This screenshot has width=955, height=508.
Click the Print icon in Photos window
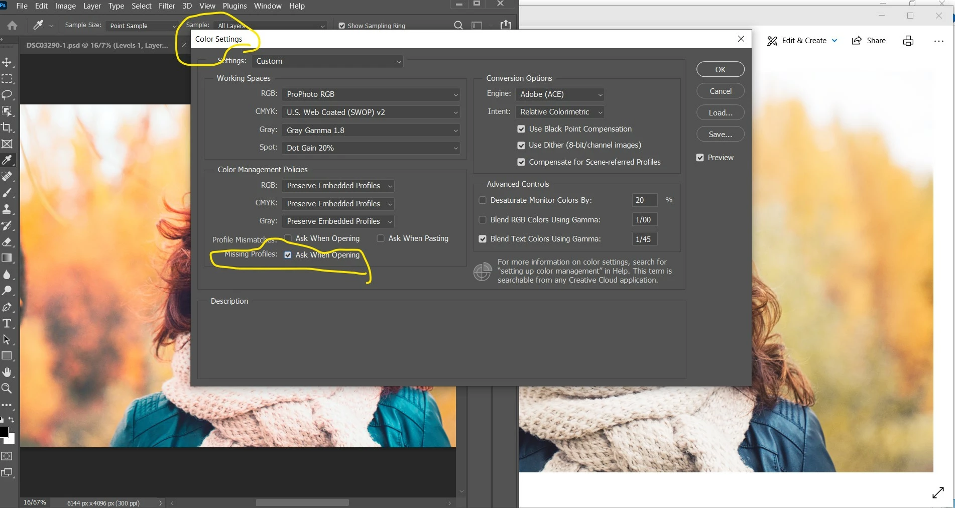(x=908, y=41)
